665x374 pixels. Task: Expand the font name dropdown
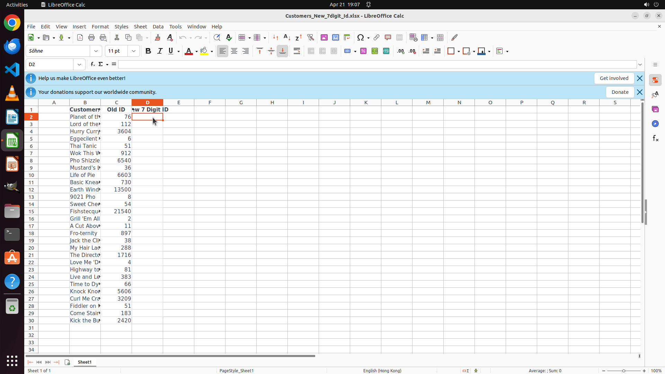click(x=96, y=51)
